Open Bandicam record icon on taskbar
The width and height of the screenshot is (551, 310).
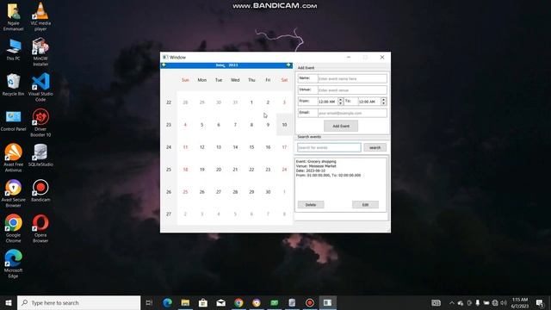click(x=310, y=302)
